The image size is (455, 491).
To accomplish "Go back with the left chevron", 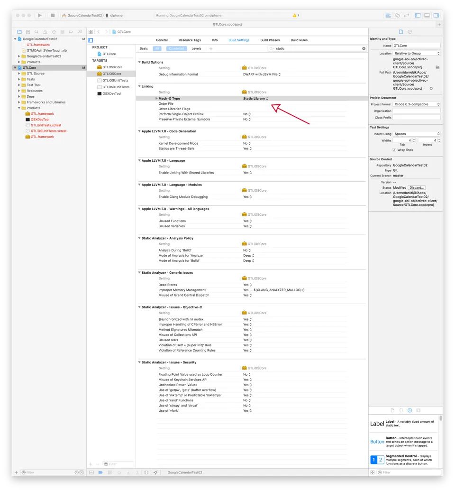I will coord(99,32).
